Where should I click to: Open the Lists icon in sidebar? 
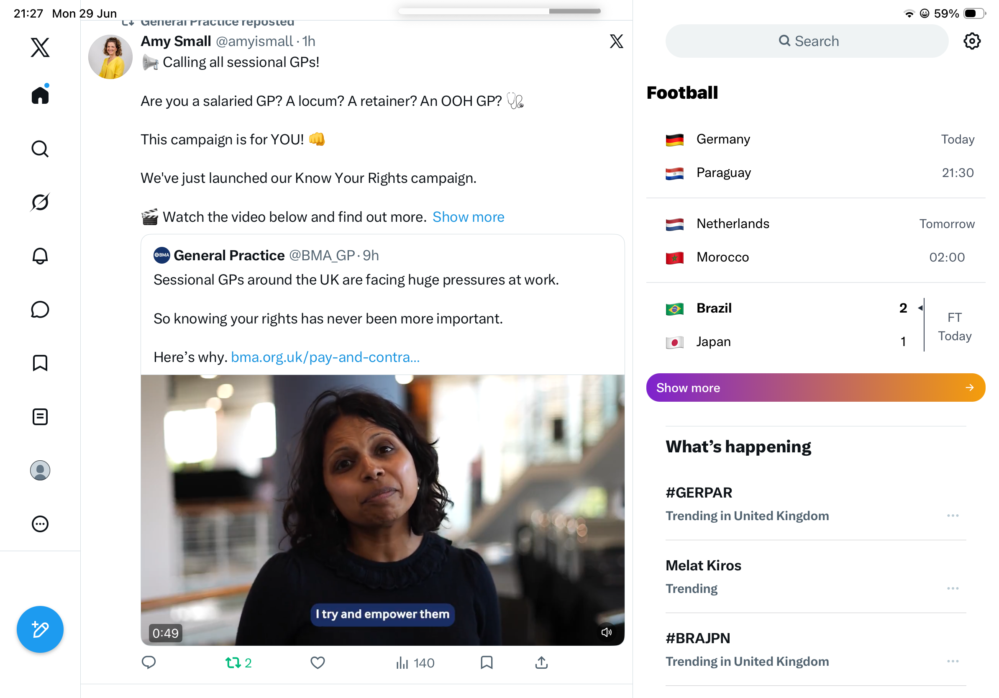pyautogui.click(x=40, y=416)
